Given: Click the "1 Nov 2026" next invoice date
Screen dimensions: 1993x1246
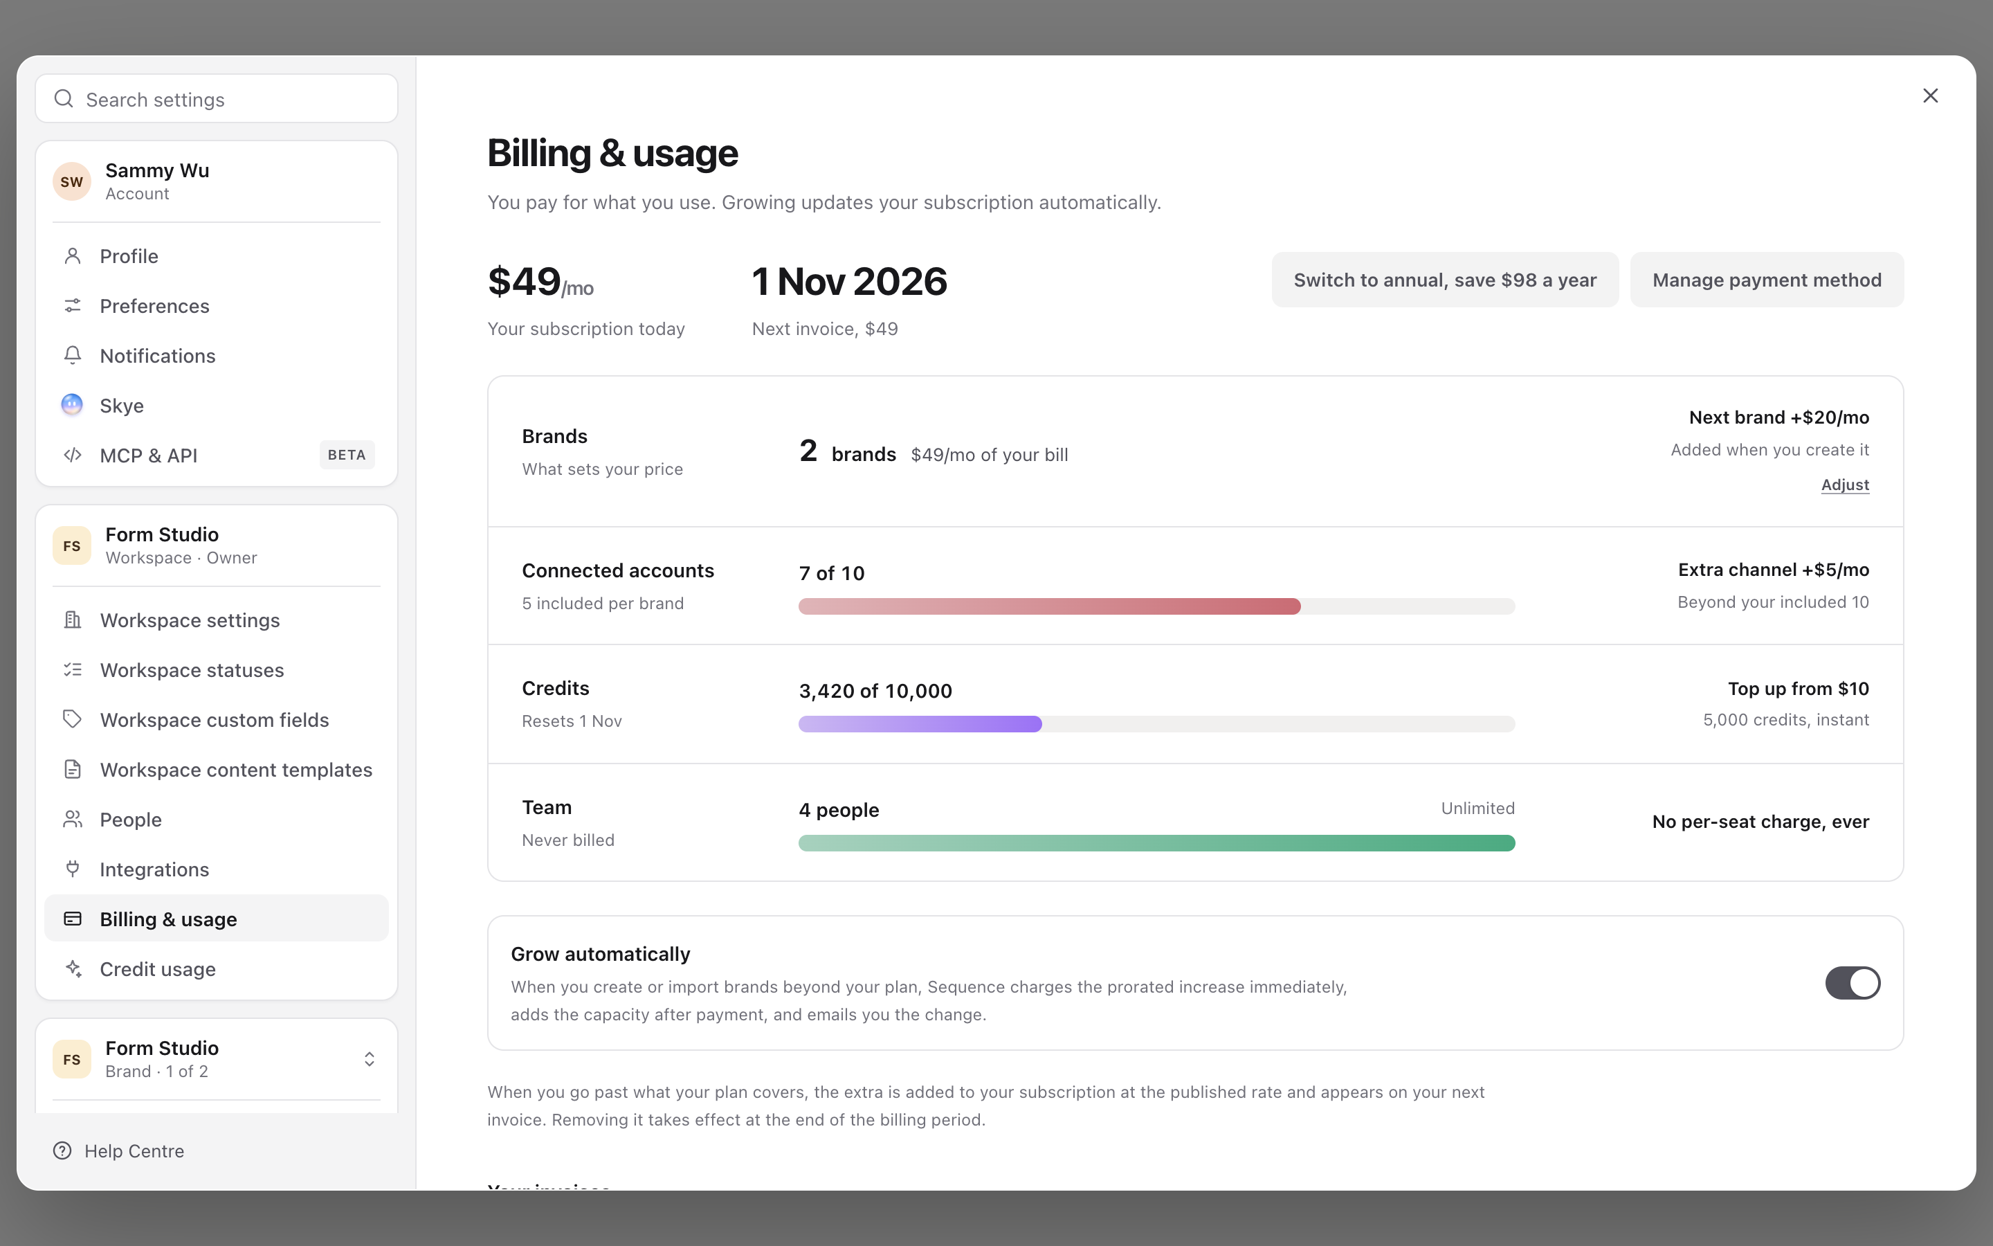Looking at the screenshot, I should [849, 281].
